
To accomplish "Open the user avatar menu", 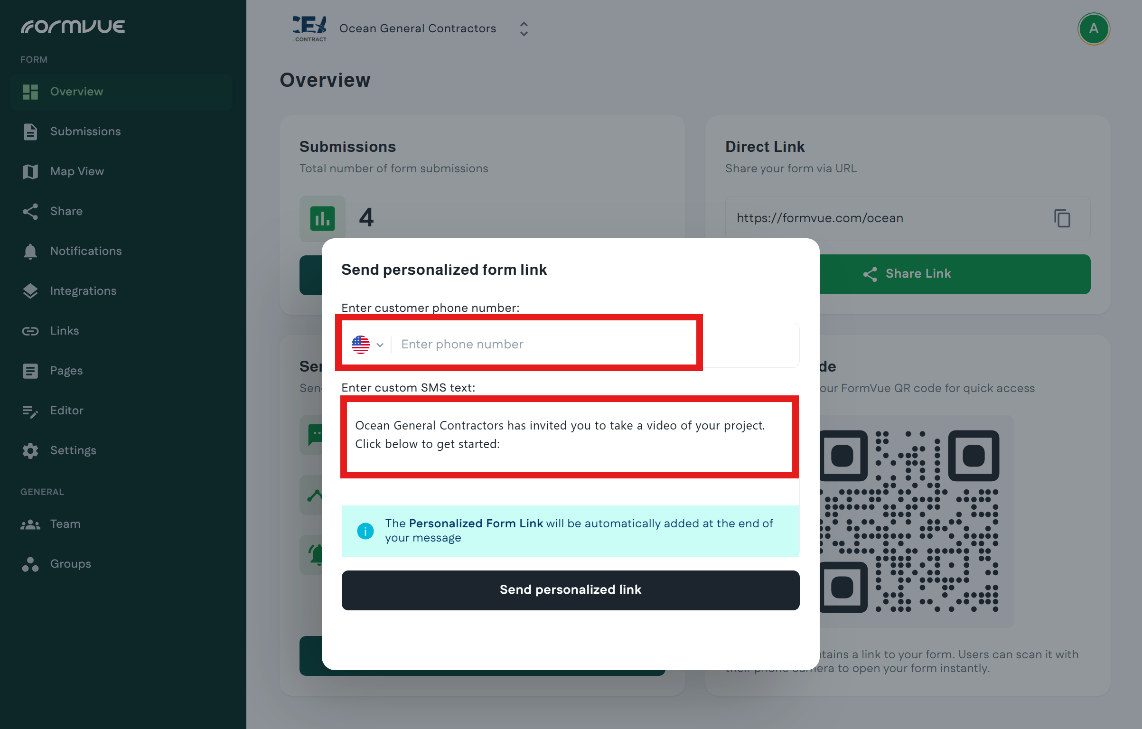I will pos(1093,29).
